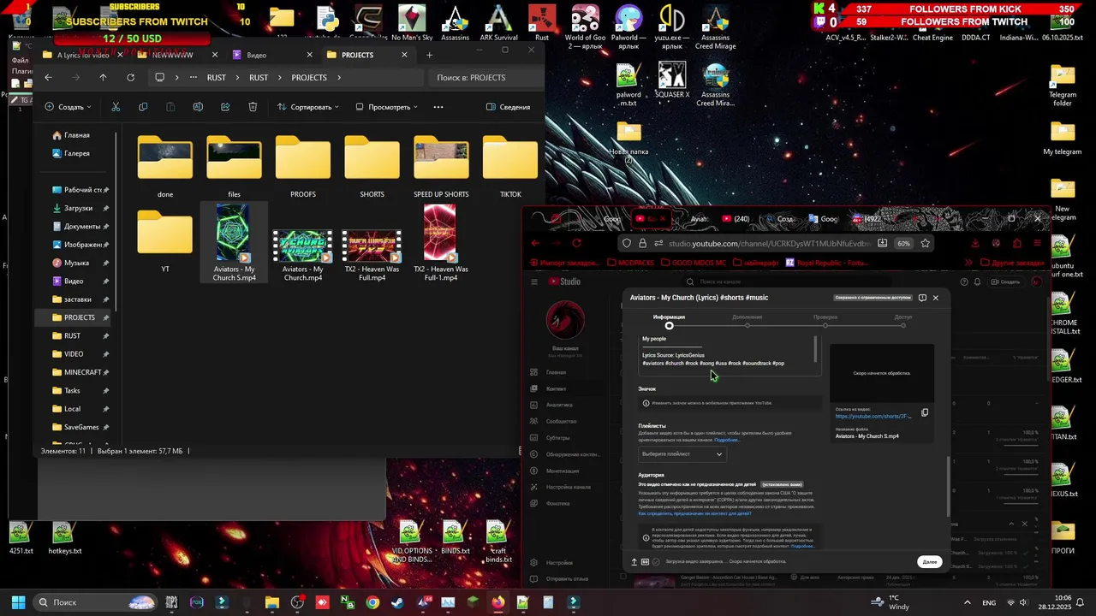
Task: Open YouTube Studio hamburger menu
Action: pos(534,281)
